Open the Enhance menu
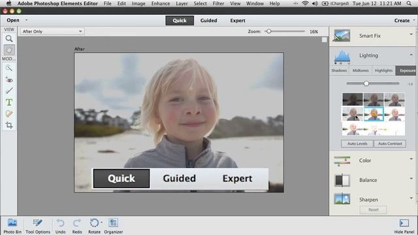The image size is (418, 235). pos(161,3)
